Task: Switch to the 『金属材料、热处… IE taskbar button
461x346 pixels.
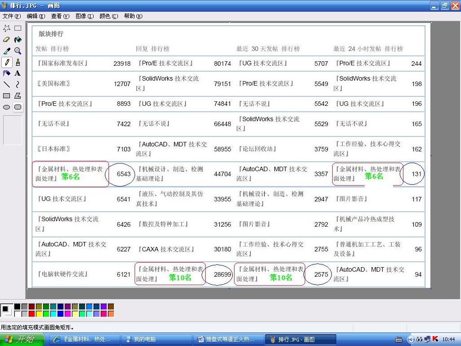Action: point(85,339)
